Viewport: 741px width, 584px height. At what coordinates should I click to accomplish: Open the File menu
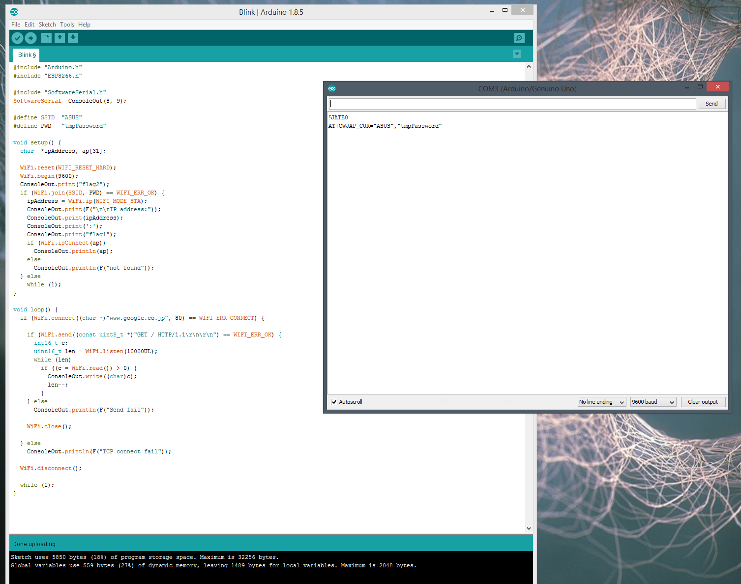coord(16,25)
